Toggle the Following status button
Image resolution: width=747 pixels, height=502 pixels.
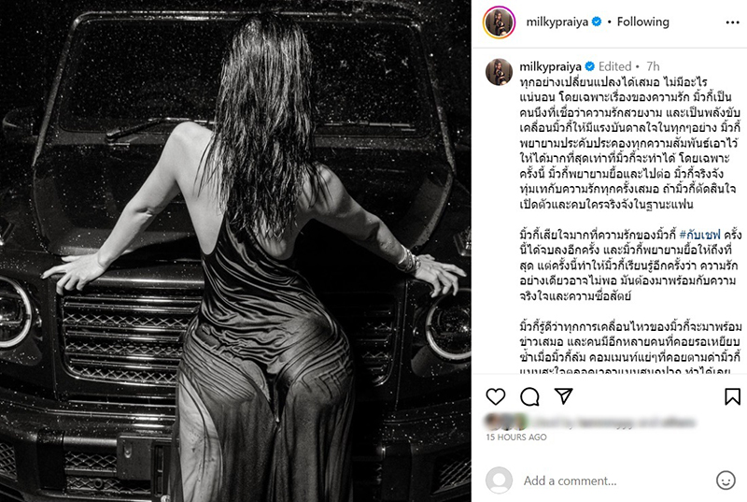pyautogui.click(x=643, y=22)
